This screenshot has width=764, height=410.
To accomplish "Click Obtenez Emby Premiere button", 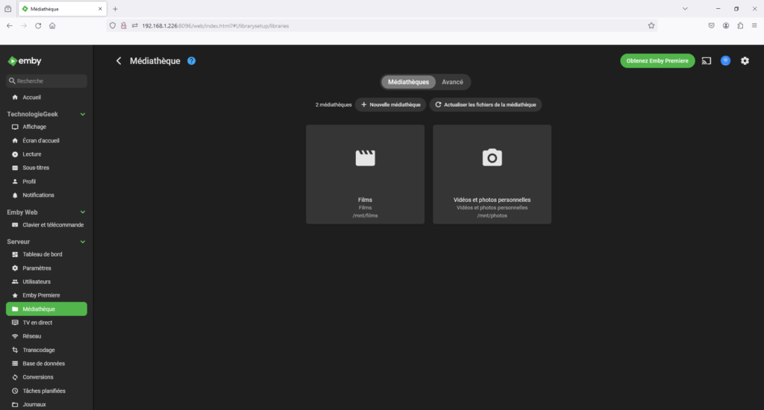I will click(657, 60).
